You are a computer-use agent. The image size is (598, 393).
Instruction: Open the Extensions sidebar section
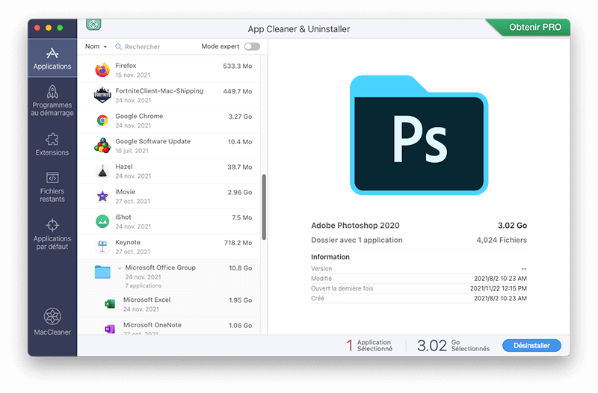[x=52, y=144]
